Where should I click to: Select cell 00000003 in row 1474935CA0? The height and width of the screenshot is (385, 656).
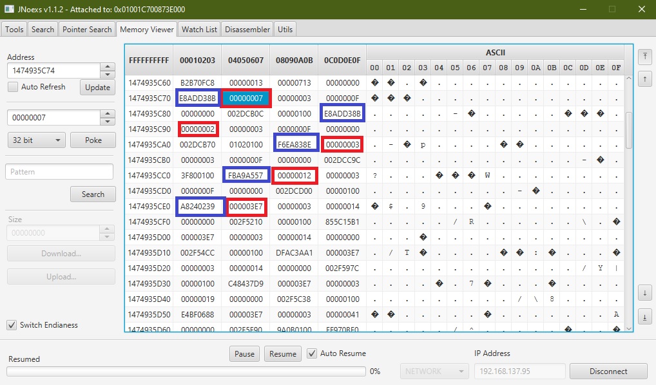(x=343, y=145)
